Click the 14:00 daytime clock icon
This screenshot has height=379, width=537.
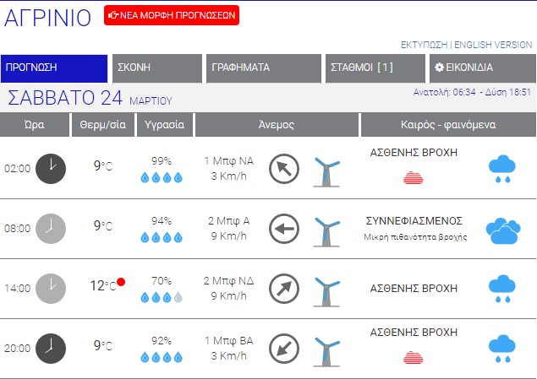[x=51, y=288]
